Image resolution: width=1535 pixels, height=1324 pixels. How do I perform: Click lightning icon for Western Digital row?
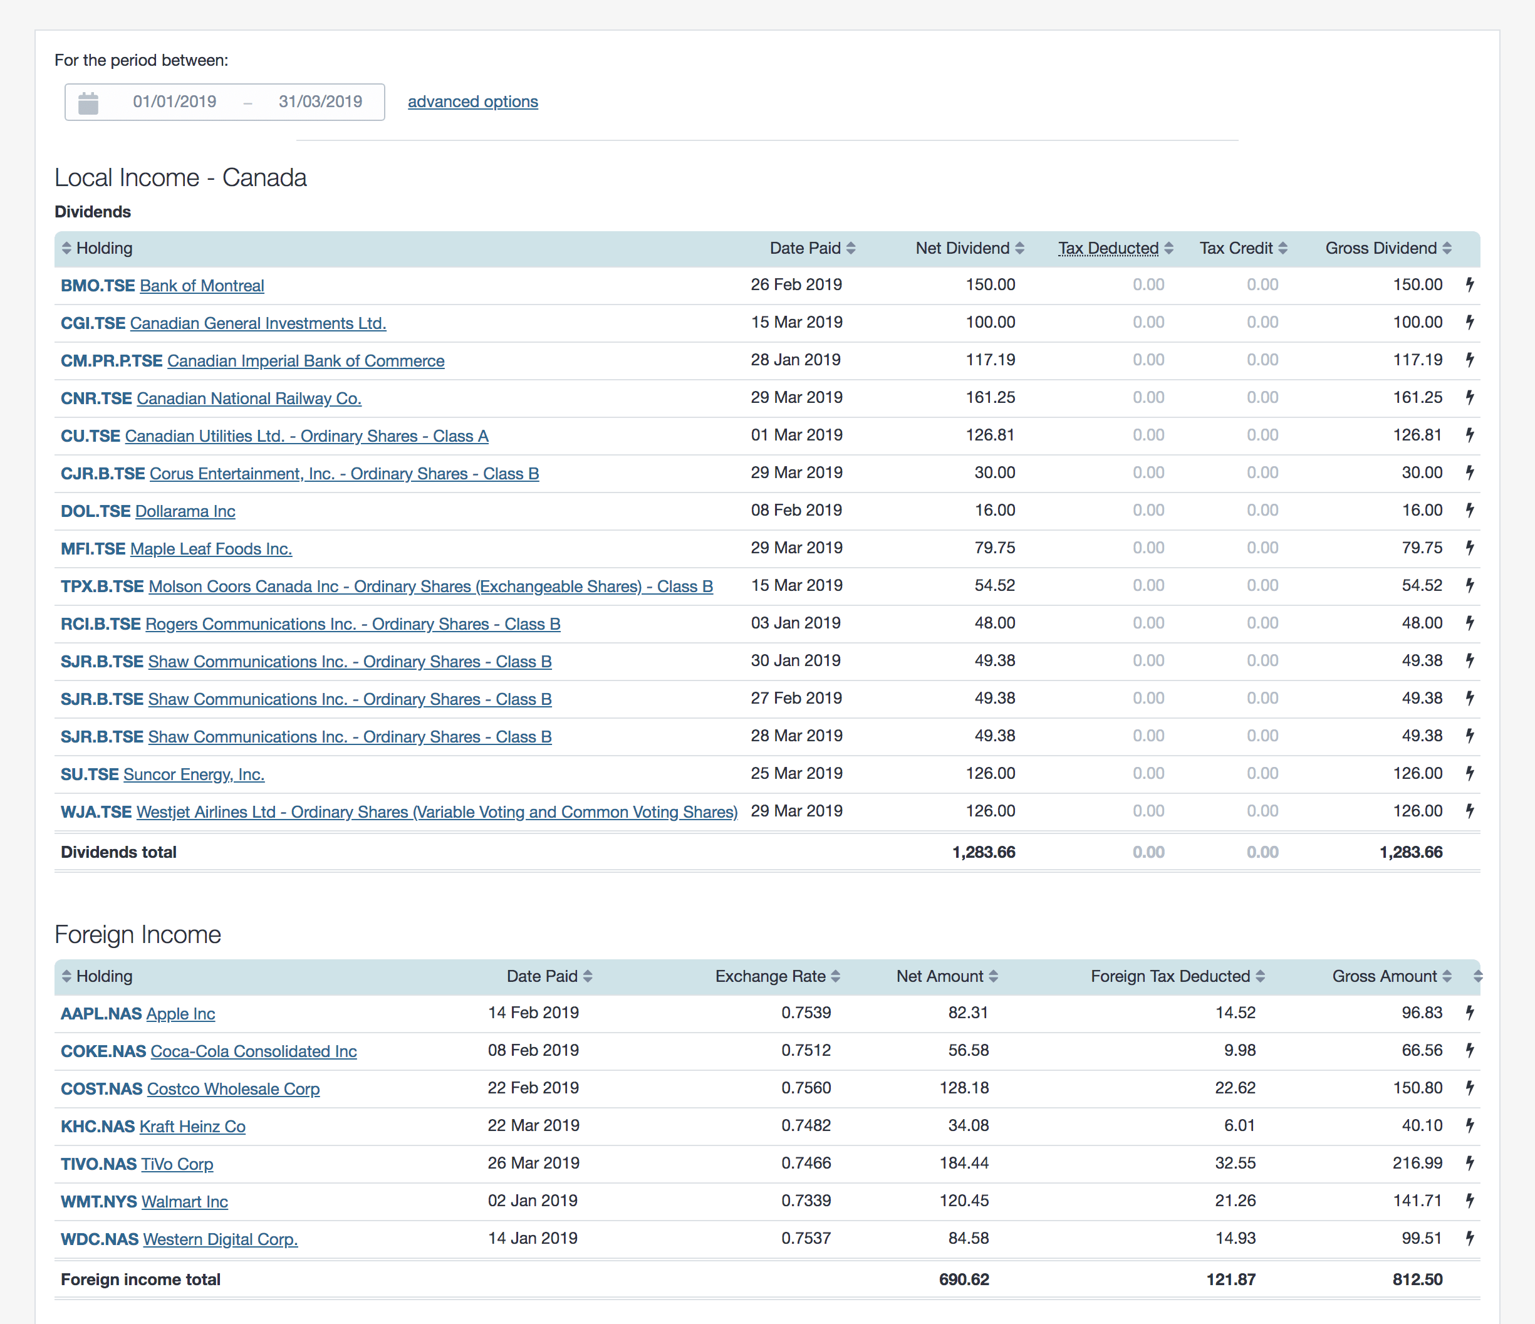(x=1470, y=1238)
